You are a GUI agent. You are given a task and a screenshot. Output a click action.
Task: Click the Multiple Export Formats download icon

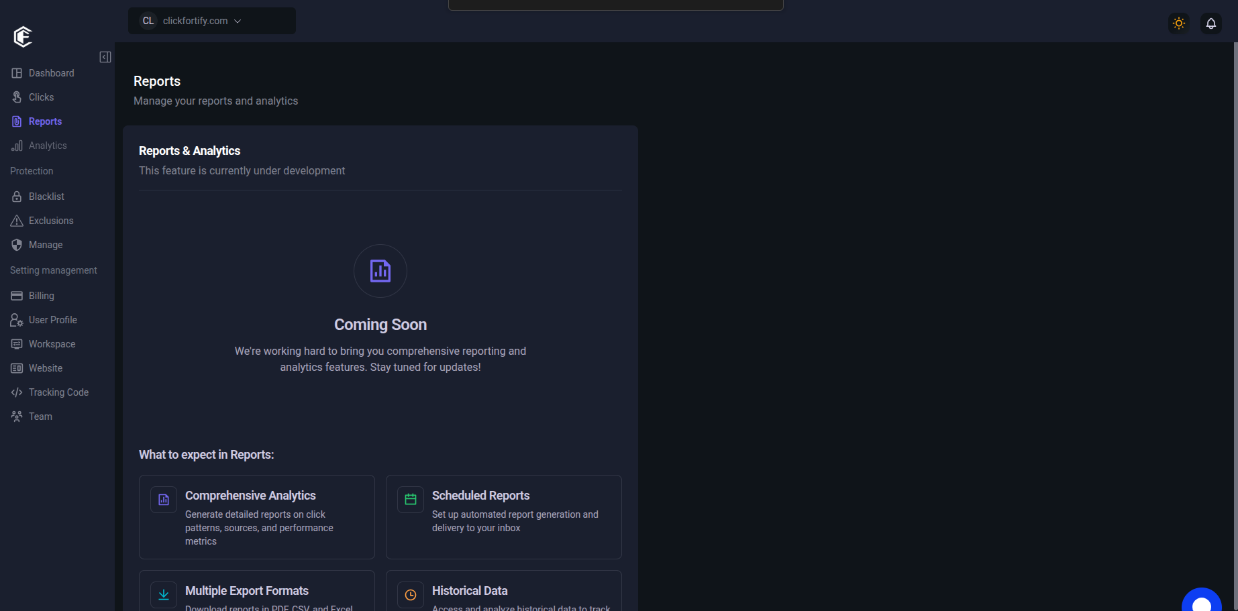pyautogui.click(x=163, y=594)
